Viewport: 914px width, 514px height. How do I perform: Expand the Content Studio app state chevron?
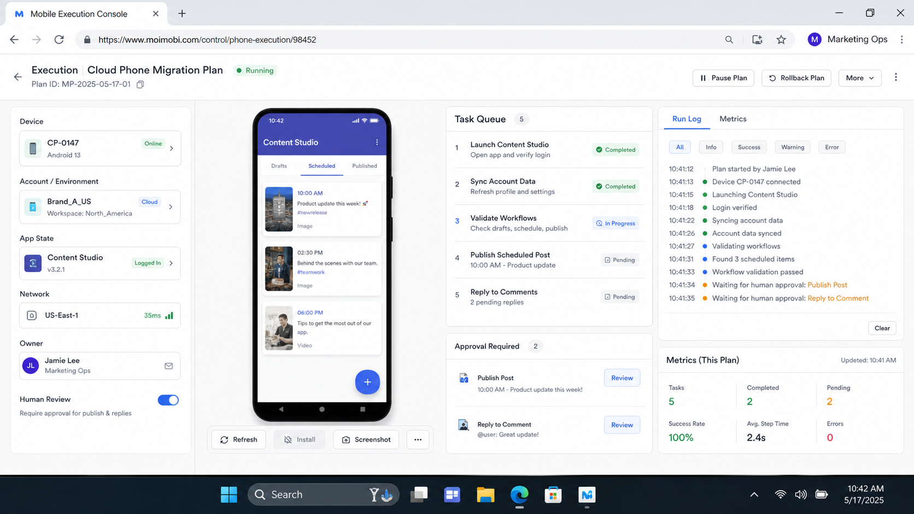[171, 263]
